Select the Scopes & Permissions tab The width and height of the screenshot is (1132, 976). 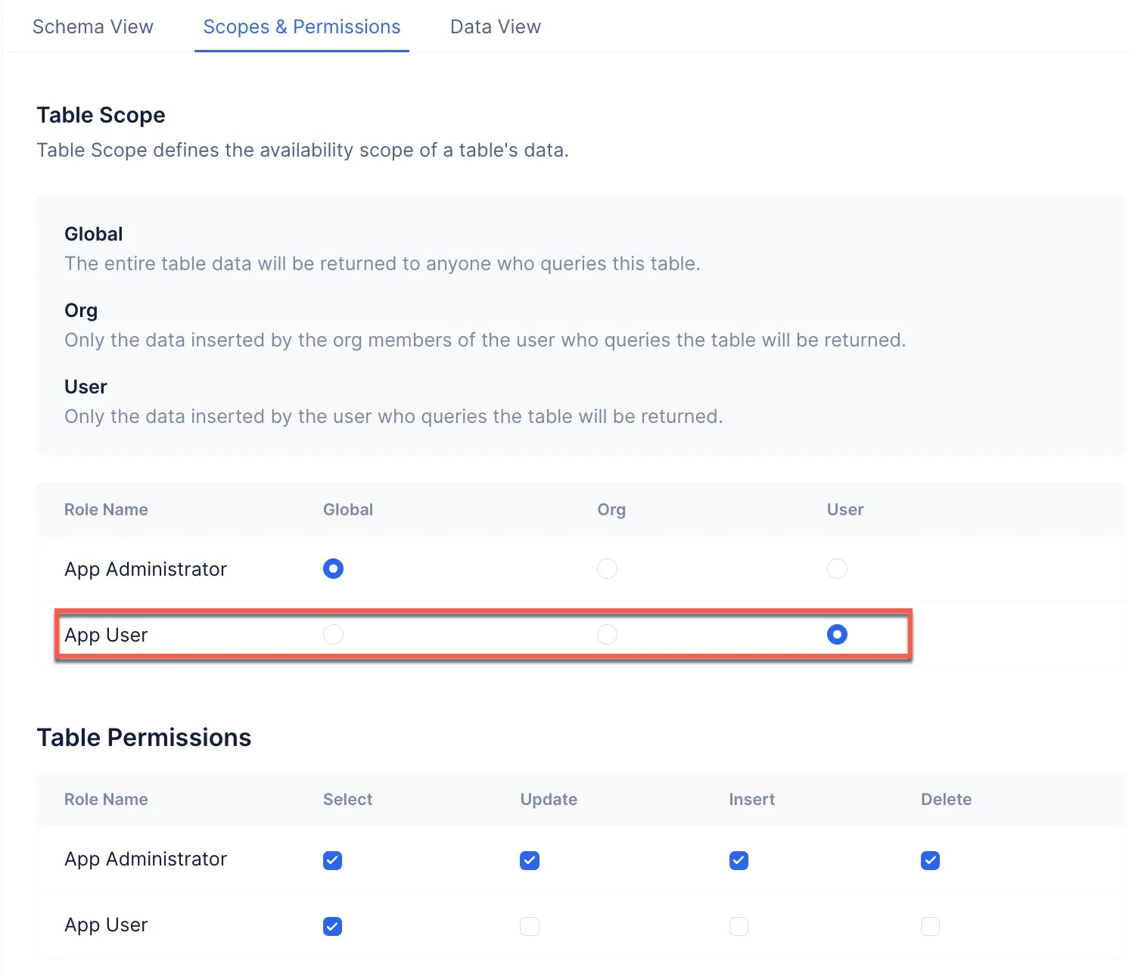(302, 26)
